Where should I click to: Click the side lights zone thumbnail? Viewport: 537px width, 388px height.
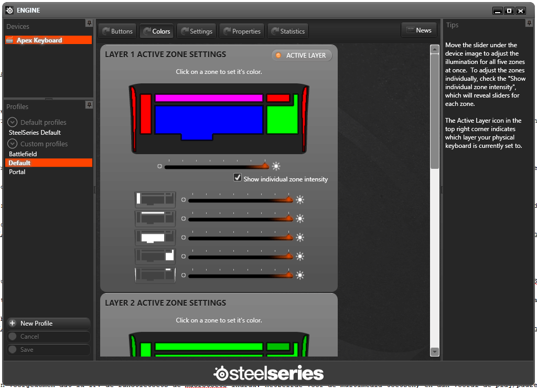(x=155, y=275)
